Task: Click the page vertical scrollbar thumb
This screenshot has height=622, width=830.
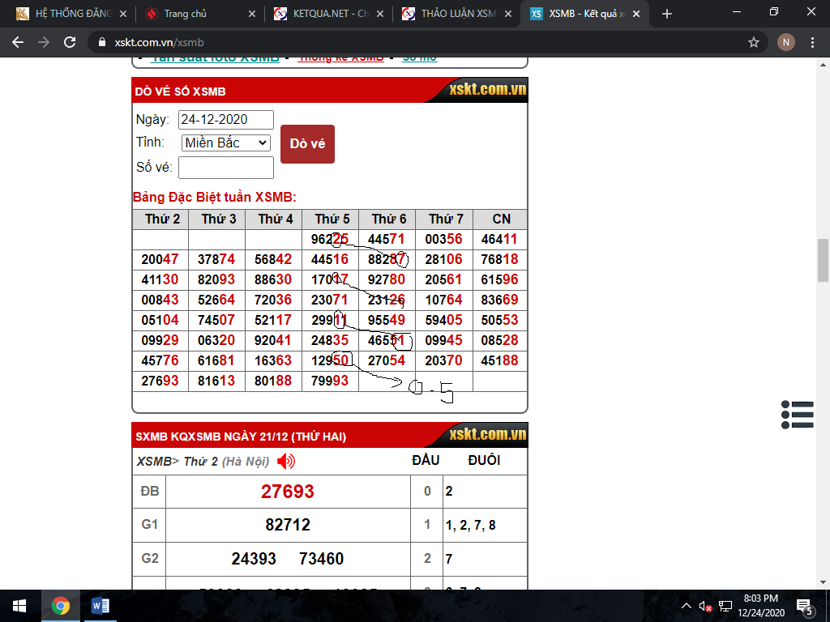Action: [x=823, y=261]
